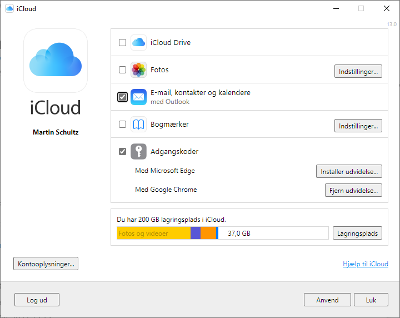
Task: Click the large iCloud logo
Action: click(x=56, y=61)
